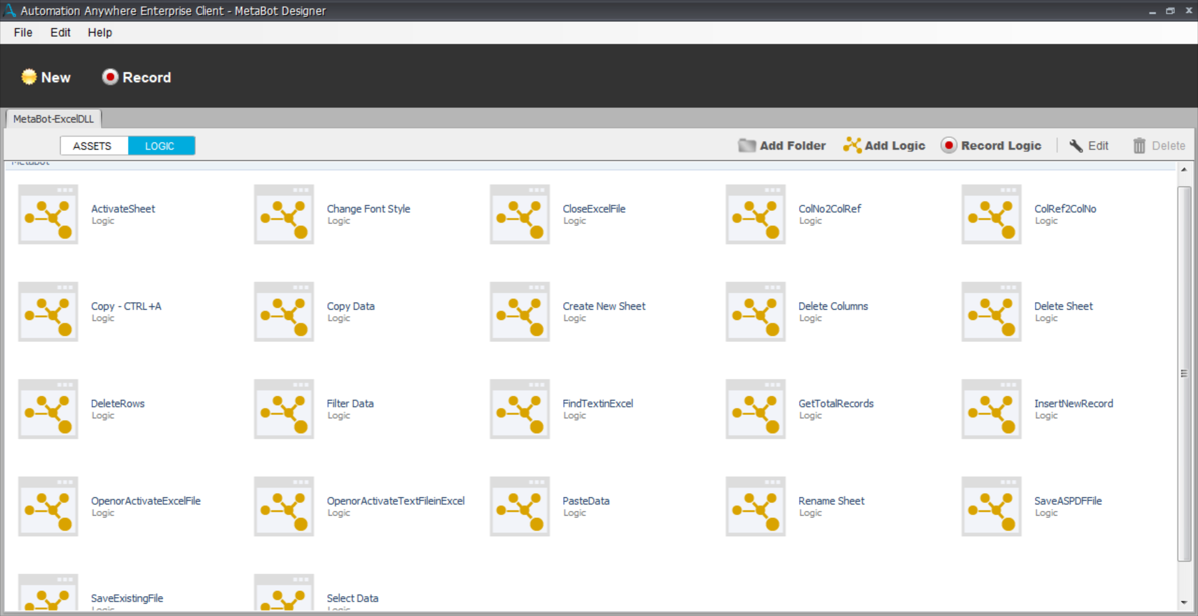Click the ColRef2ColNo logic icon
Viewport: 1198px width, 616px height.
point(991,214)
